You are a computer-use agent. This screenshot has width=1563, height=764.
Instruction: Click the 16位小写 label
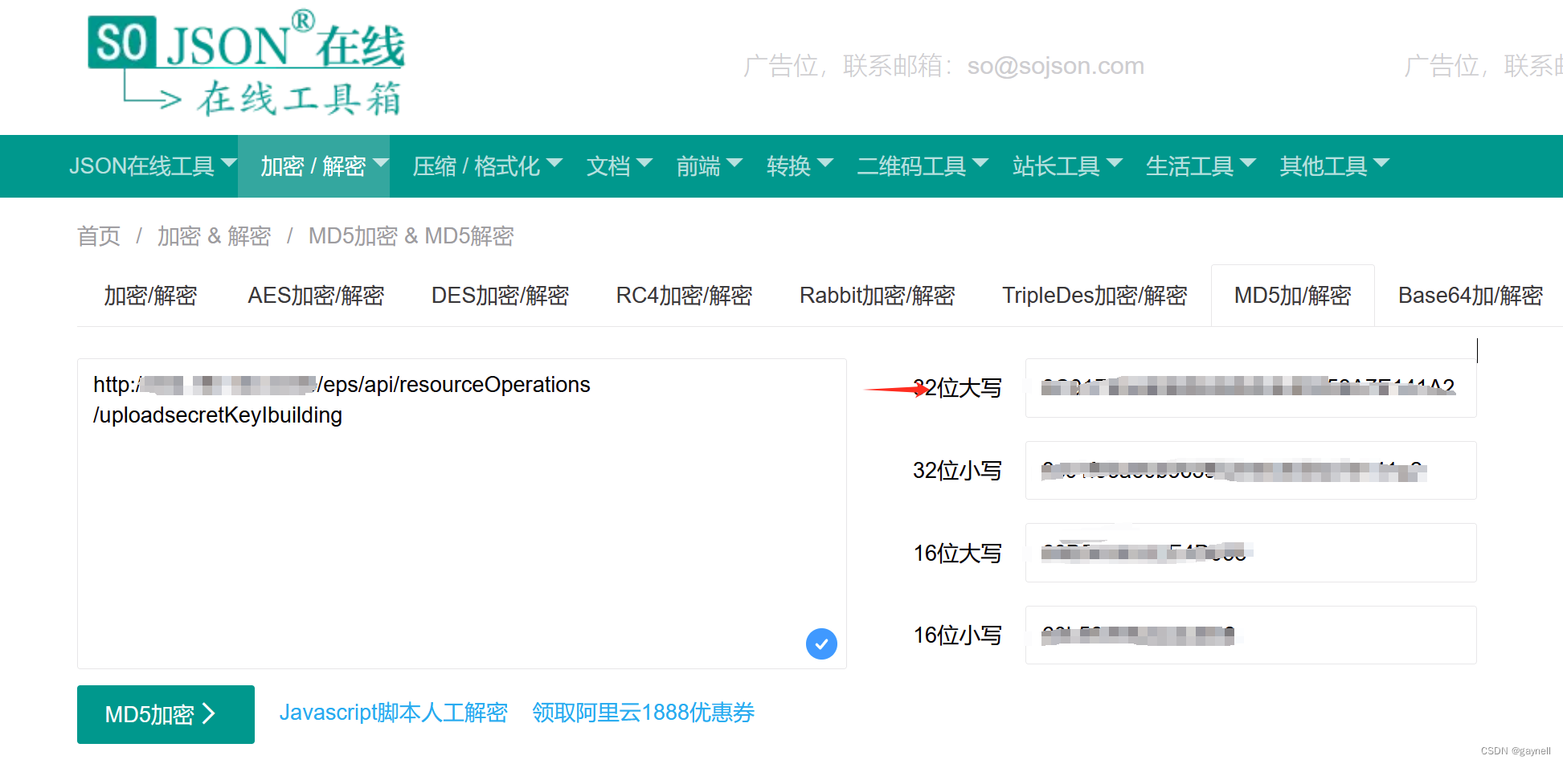tap(957, 635)
